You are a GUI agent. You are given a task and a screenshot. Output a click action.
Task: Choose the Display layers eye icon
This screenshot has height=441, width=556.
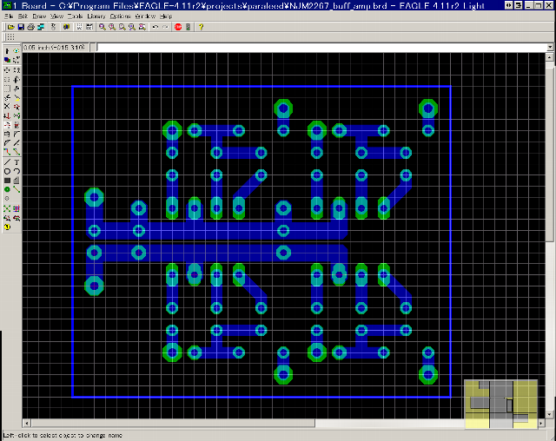tap(17, 51)
